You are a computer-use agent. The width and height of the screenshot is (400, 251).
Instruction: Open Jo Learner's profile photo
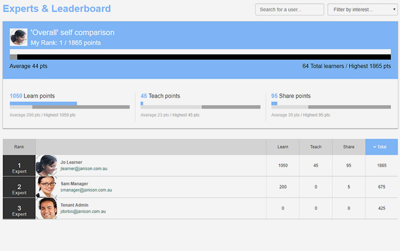point(47,165)
